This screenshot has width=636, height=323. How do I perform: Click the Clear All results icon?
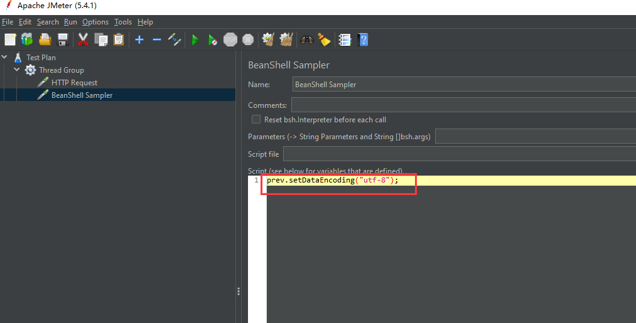pyautogui.click(x=286, y=40)
